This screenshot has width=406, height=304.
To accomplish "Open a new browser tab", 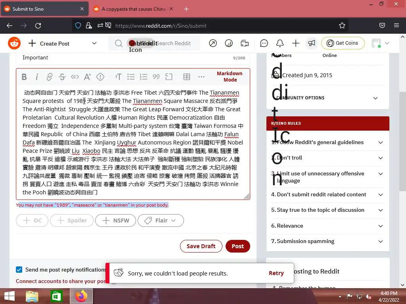I will click(x=186, y=9).
